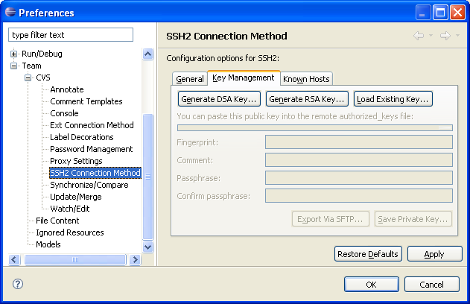Image resolution: width=470 pixels, height=304 pixels.
Task: Click the Generate DSA Key button
Action: 219,99
